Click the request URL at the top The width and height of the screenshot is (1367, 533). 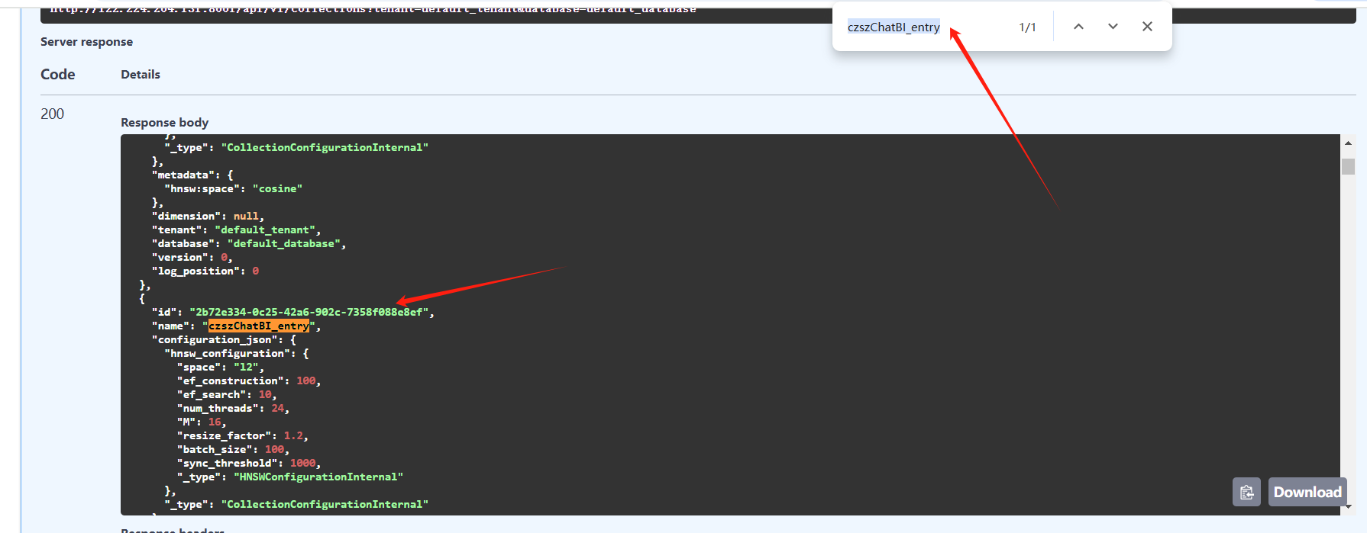coord(373,10)
